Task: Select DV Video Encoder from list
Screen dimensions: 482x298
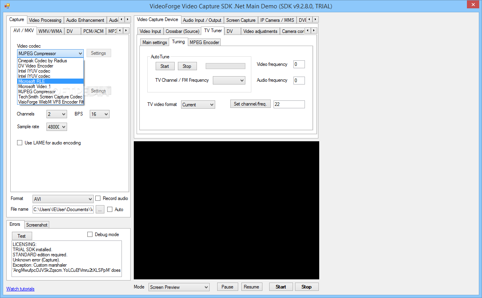Action: 50,66
